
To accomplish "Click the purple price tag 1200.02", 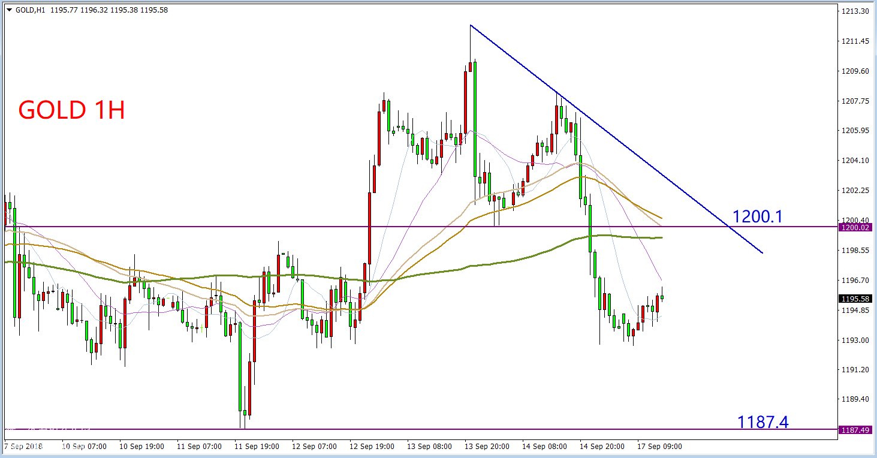I will tap(856, 227).
